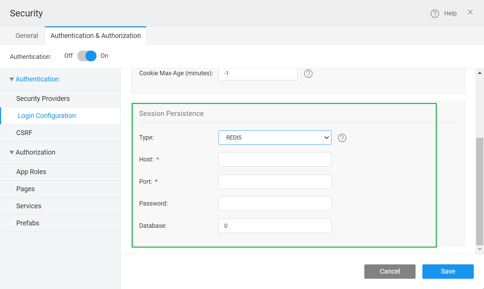The image size is (484, 289).
Task: Save the security configuration
Action: click(x=448, y=271)
